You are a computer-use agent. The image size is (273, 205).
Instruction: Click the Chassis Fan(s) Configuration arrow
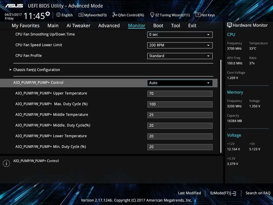coord(10,70)
